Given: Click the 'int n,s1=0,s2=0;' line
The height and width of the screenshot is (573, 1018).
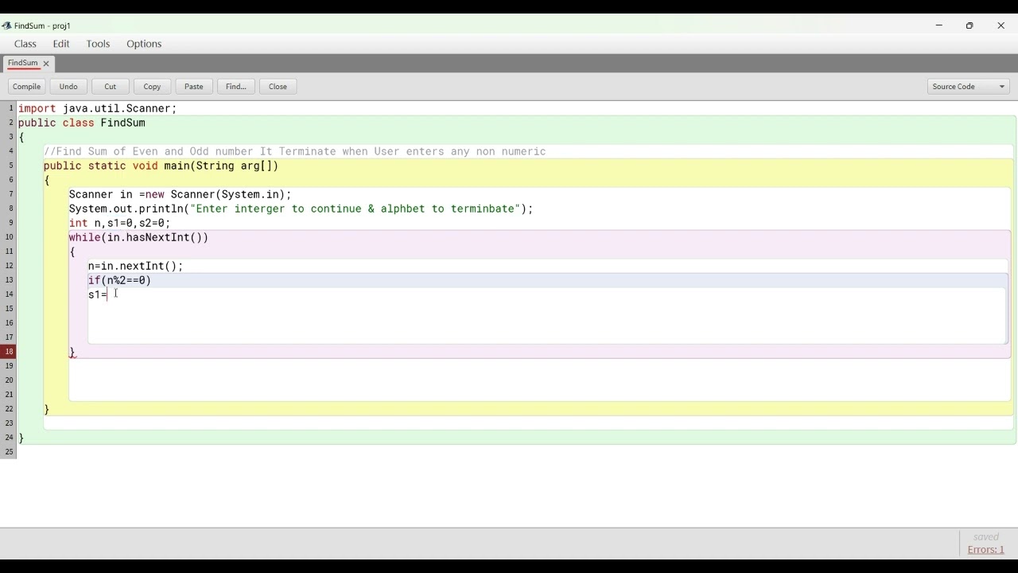Looking at the screenshot, I should click(x=120, y=223).
